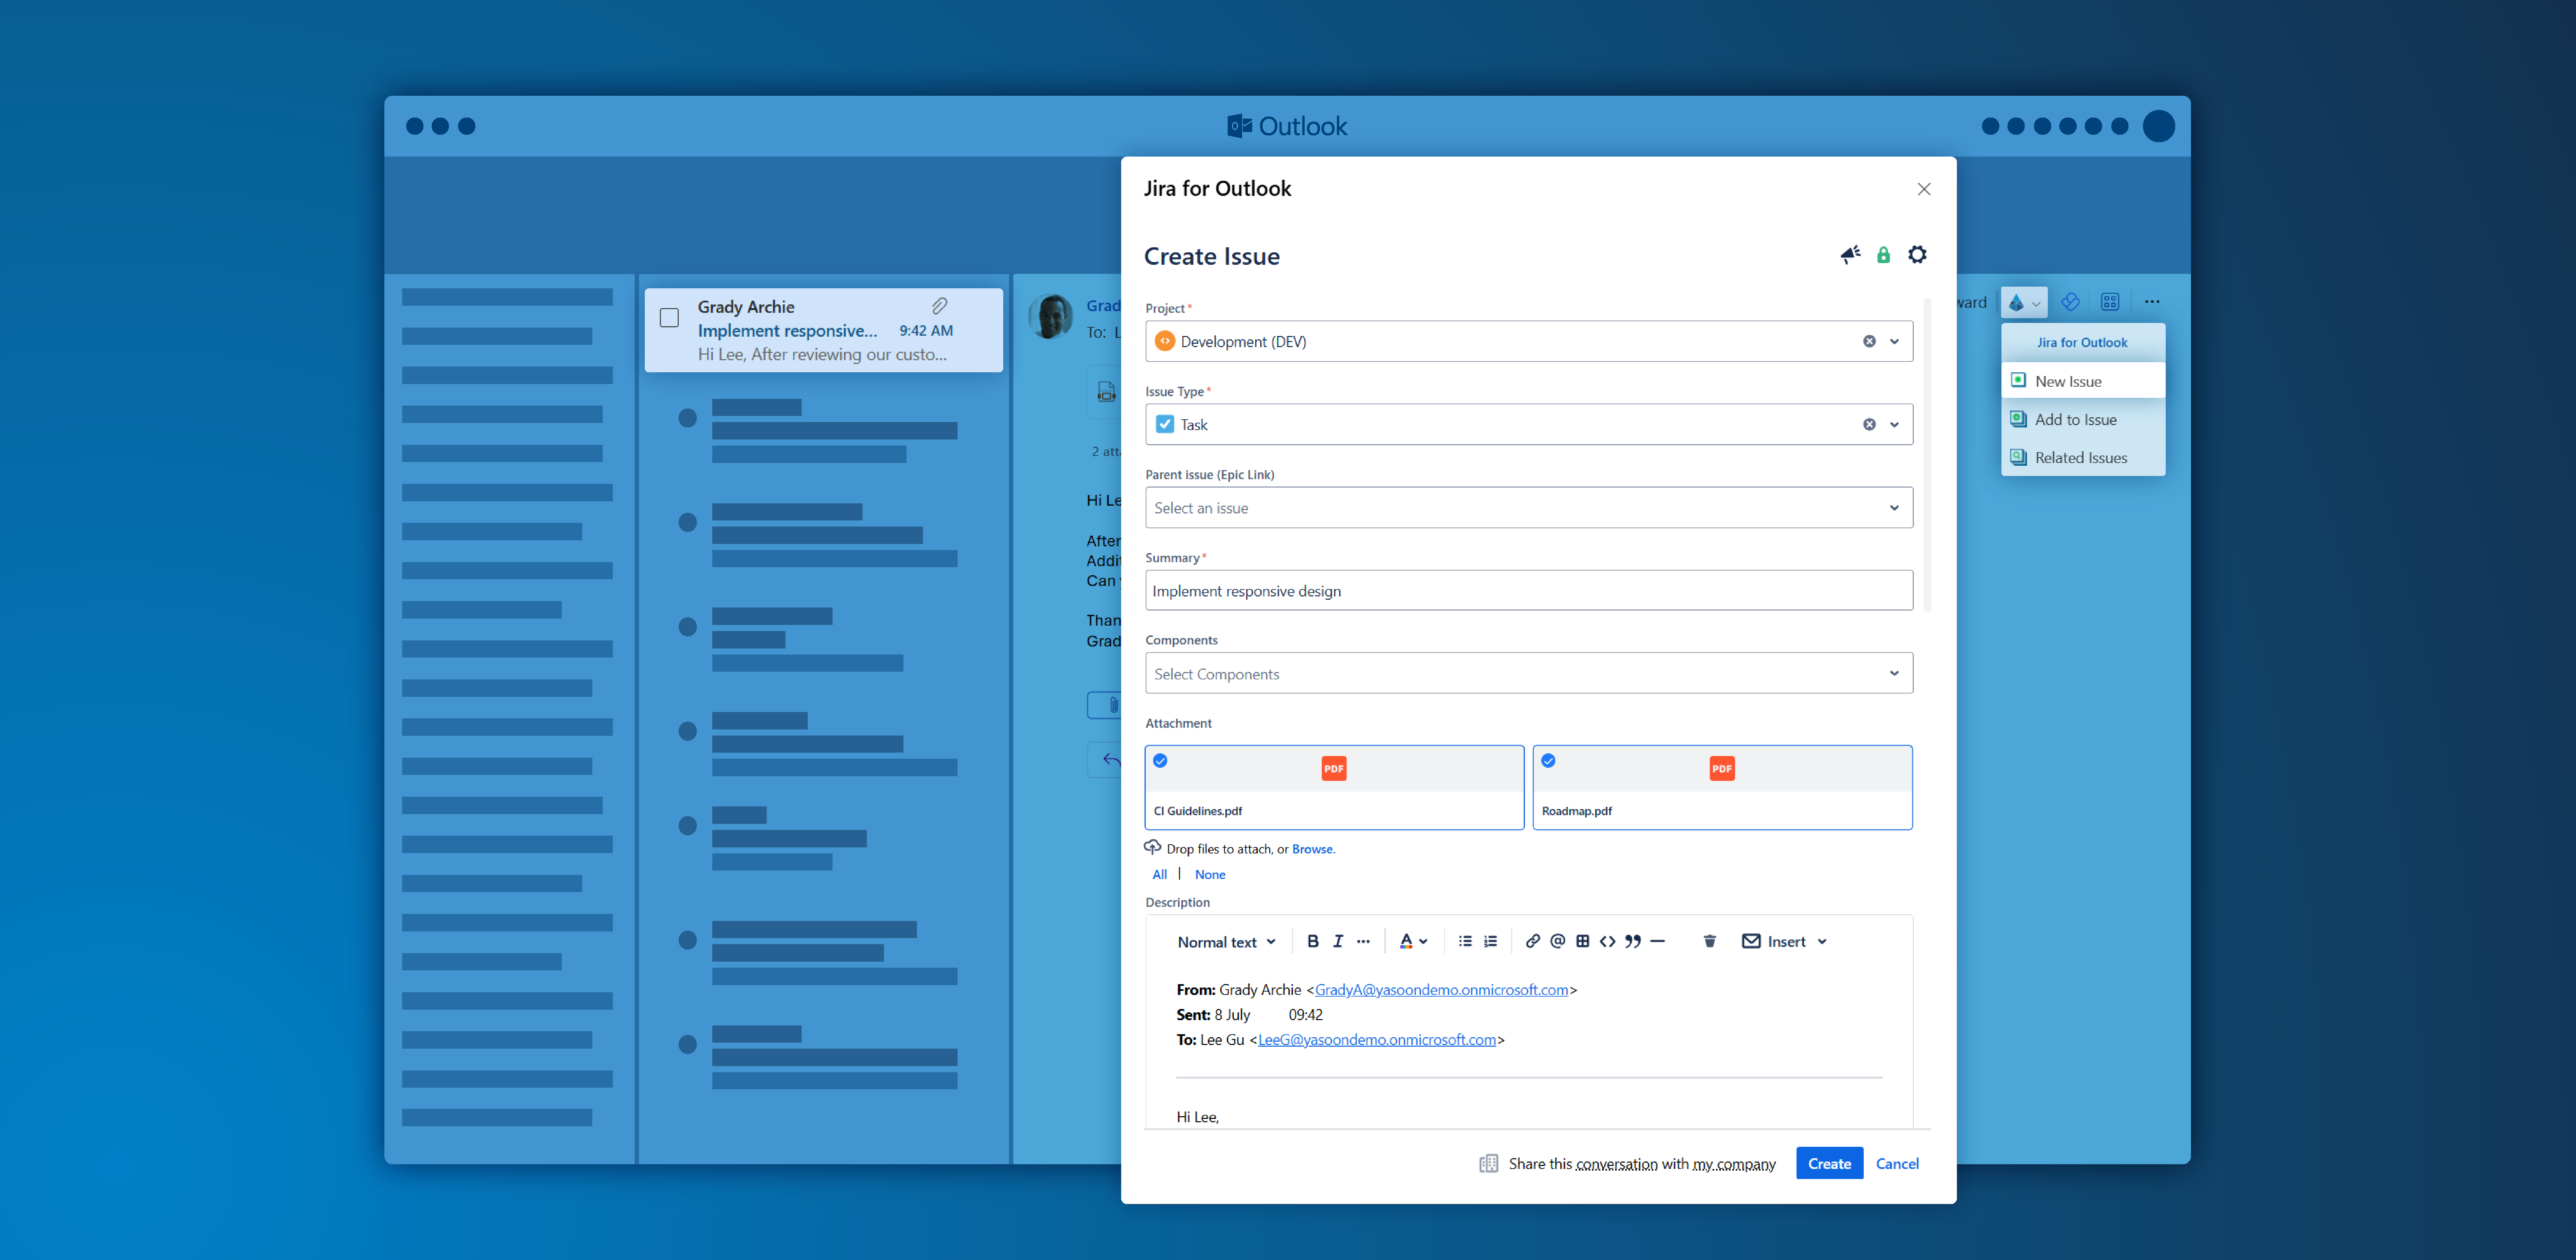
Task: Insert a bulleted list in the description
Action: coord(1464,941)
